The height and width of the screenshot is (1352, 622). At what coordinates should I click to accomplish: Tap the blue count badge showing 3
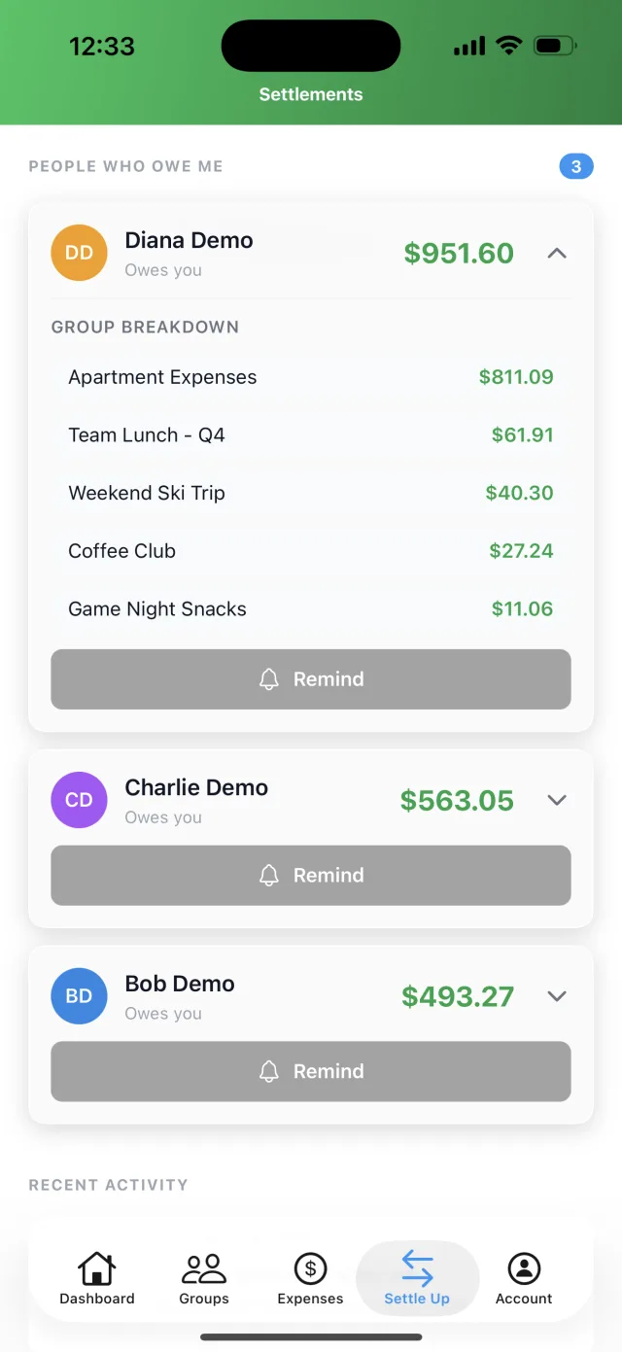576,166
